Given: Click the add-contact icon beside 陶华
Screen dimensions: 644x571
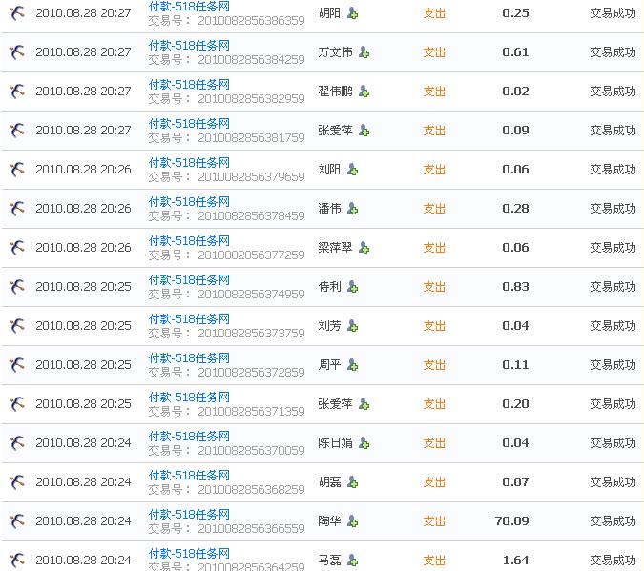Looking at the screenshot, I should [x=353, y=521].
